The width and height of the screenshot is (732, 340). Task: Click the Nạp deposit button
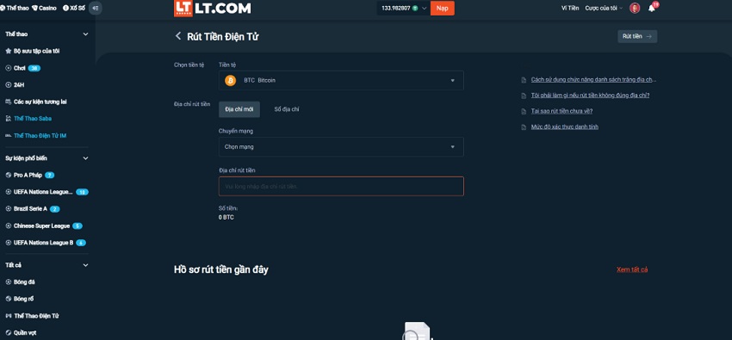[x=442, y=8]
